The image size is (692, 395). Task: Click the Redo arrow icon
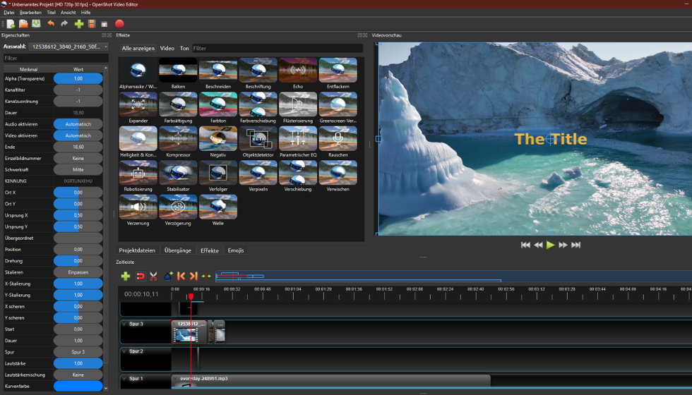click(x=64, y=24)
